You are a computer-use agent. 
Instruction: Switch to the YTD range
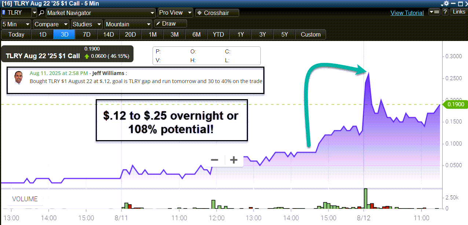coord(219,34)
